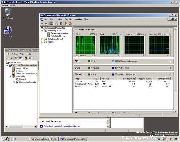
Task: Sort network table by Send (B/min) column
Action: click(x=127, y=79)
